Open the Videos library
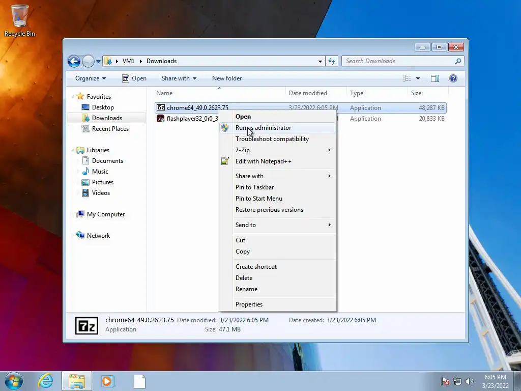521x391 pixels. pos(101,193)
